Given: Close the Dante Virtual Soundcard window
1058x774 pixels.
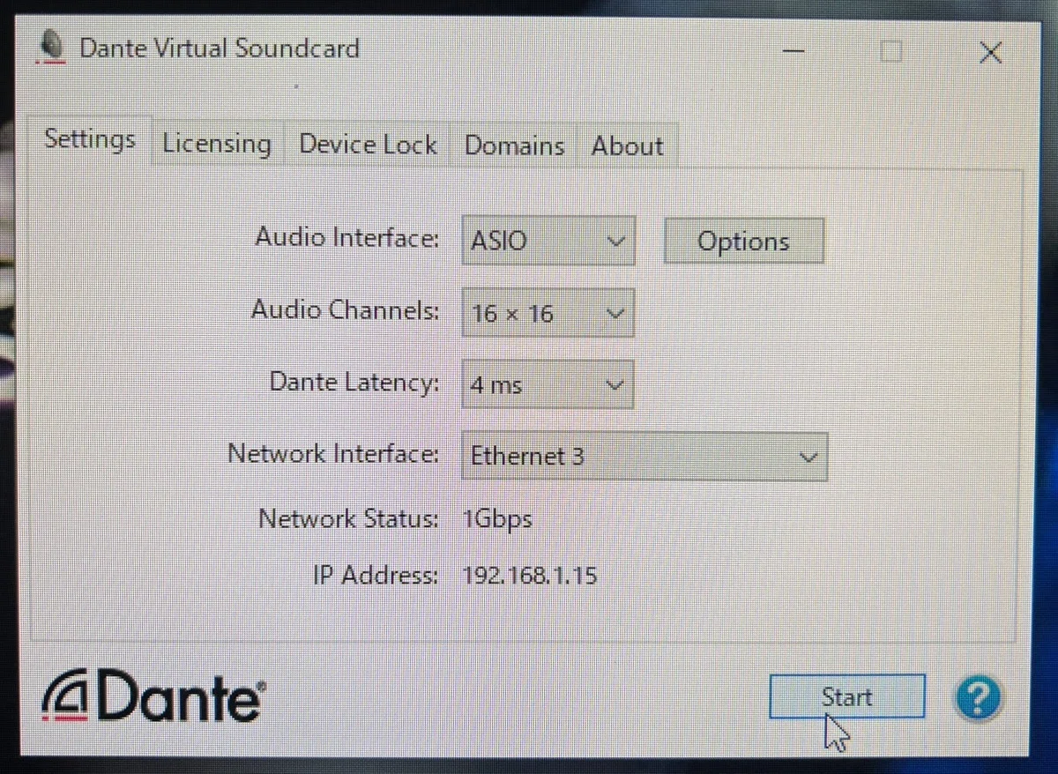Looking at the screenshot, I should [991, 54].
